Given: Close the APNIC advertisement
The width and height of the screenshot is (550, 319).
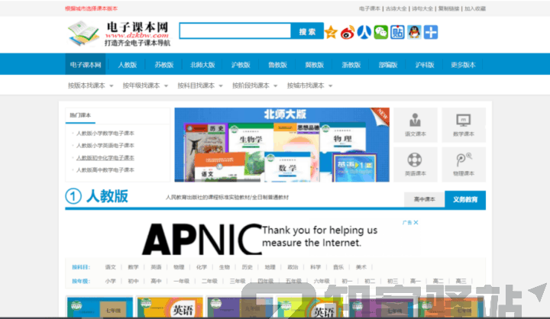Looking at the screenshot, I should [414, 223].
